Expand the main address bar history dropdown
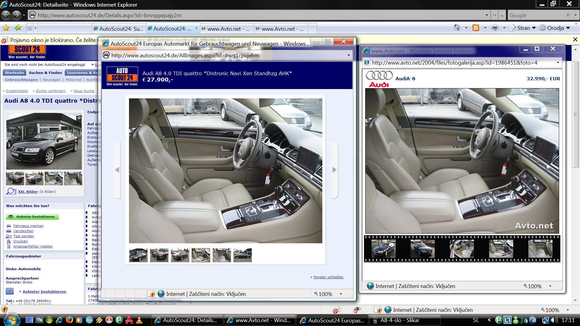Image resolution: width=580 pixels, height=326 pixels. pos(487,15)
